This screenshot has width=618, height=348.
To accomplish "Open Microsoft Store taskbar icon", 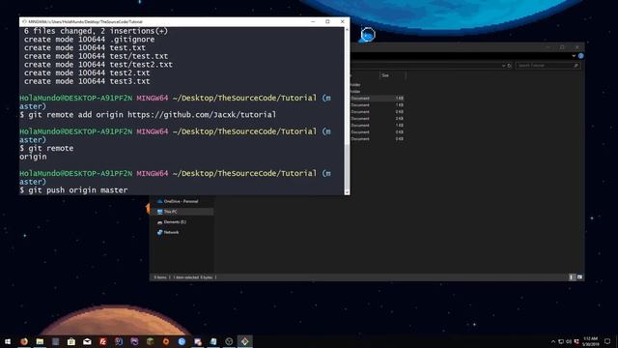I will 71,341.
